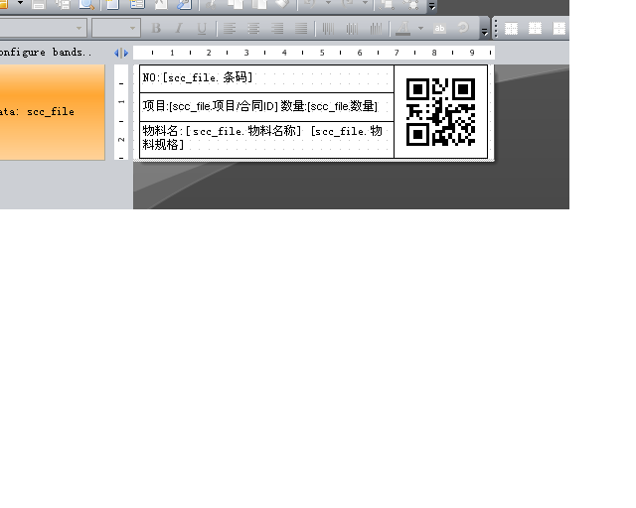The width and height of the screenshot is (636, 508).
Task: Open font color dropdown arrow
Action: (x=420, y=29)
